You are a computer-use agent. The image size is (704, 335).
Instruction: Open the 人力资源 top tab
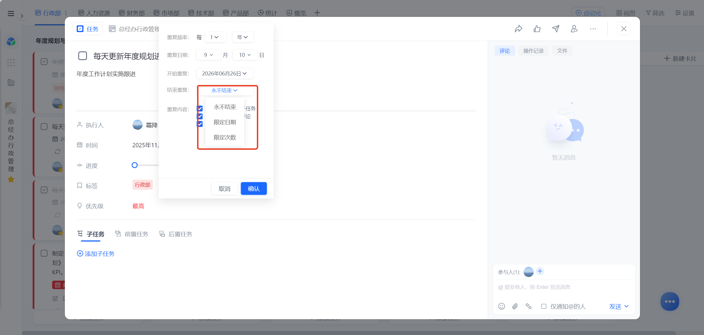click(94, 13)
